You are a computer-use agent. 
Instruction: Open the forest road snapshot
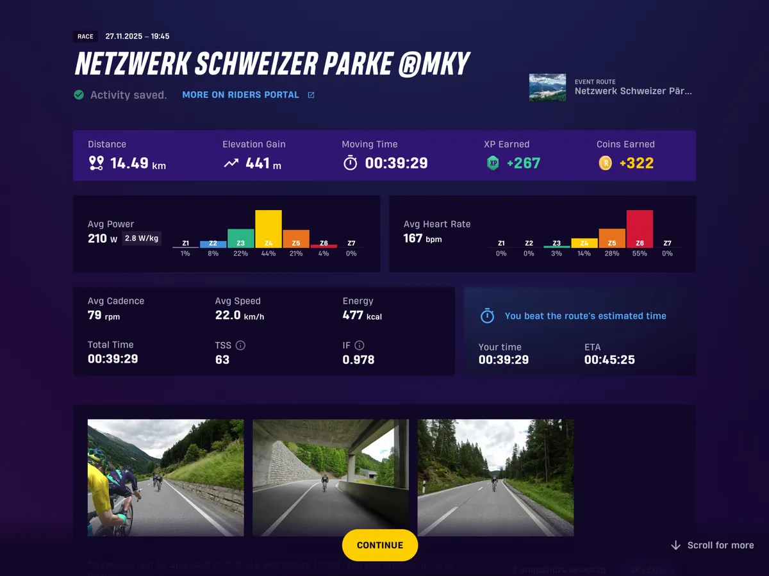point(495,478)
